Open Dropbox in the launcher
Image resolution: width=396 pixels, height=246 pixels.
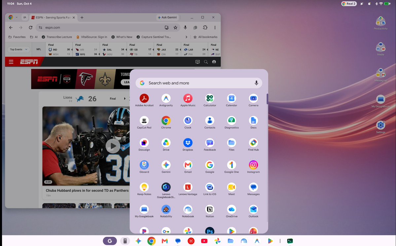click(188, 145)
